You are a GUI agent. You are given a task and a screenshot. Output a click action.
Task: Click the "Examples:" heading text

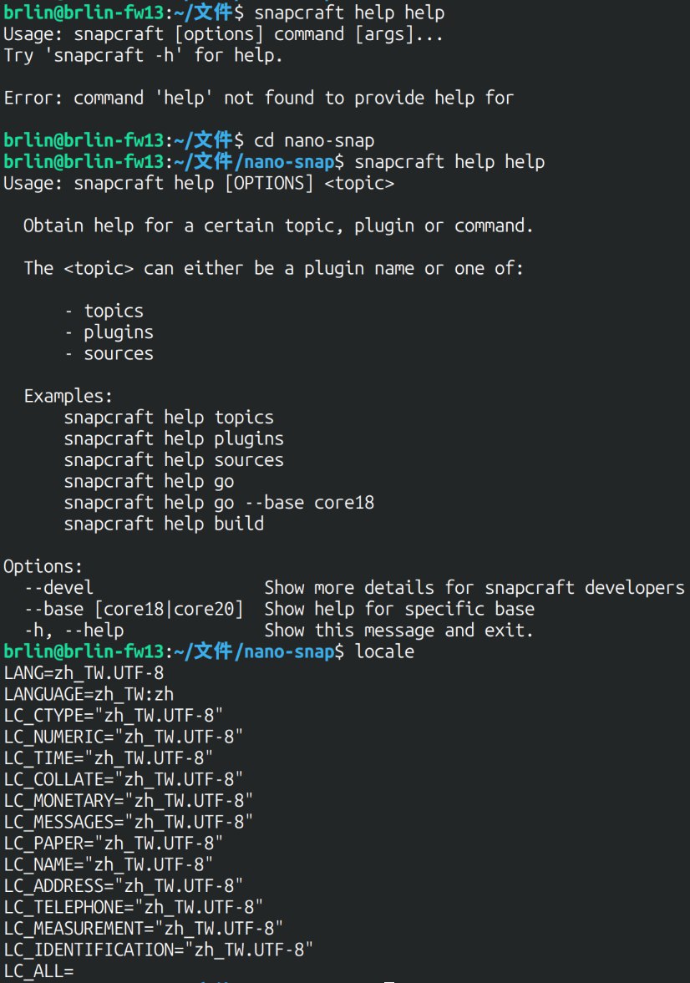(x=68, y=396)
